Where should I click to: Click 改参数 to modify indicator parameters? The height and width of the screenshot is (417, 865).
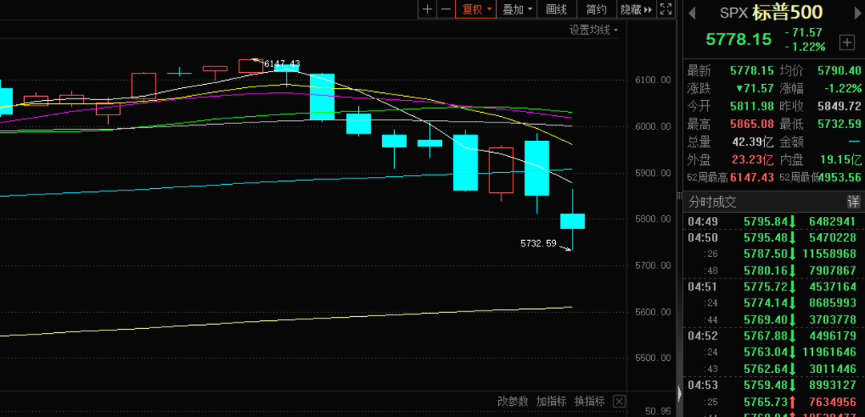click(x=513, y=401)
